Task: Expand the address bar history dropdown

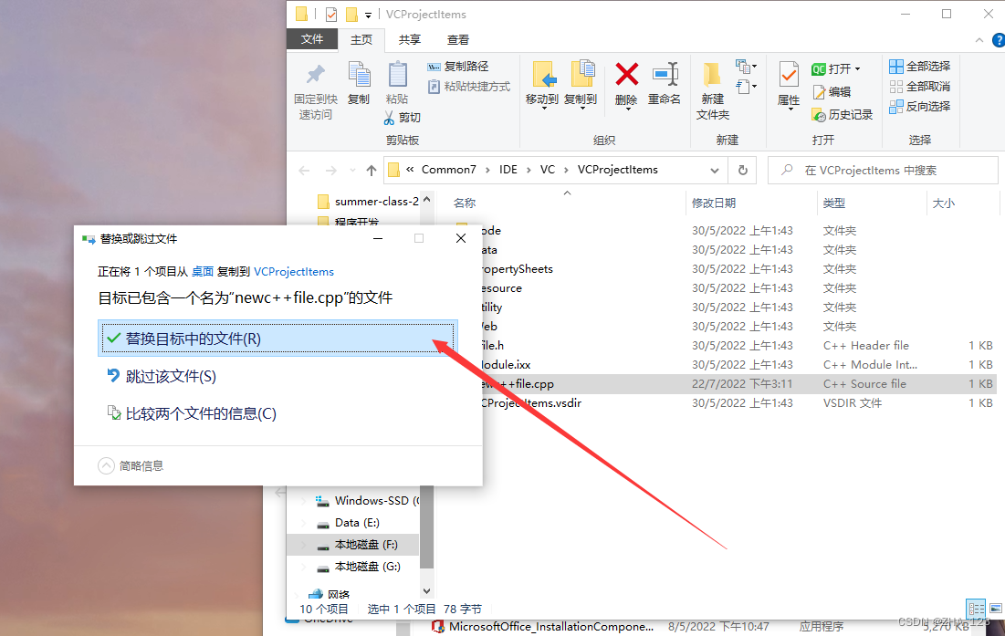Action: [714, 171]
